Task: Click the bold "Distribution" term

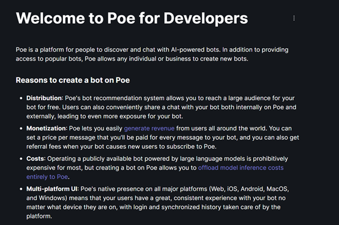Action: (x=44, y=98)
